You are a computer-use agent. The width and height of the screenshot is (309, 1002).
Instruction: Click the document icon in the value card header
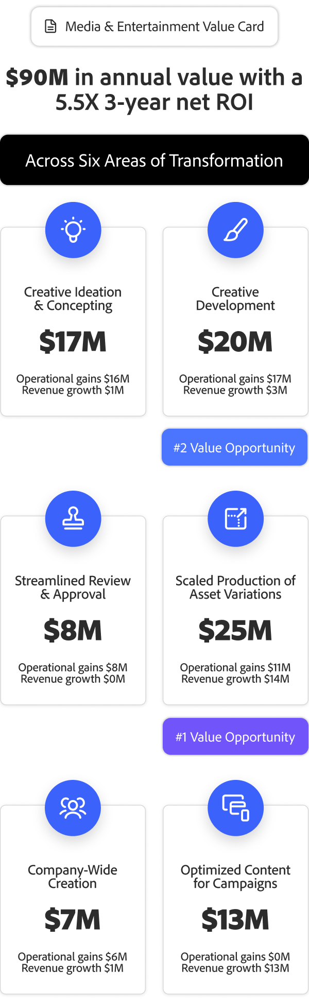tap(50, 26)
